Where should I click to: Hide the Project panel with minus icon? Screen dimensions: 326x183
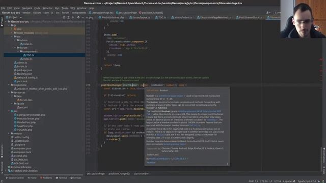83,17
